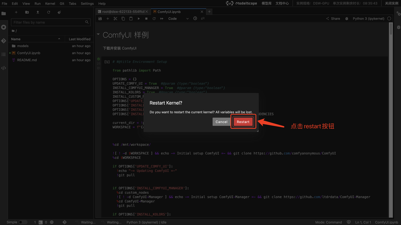Open the Run menu

click(38, 3)
